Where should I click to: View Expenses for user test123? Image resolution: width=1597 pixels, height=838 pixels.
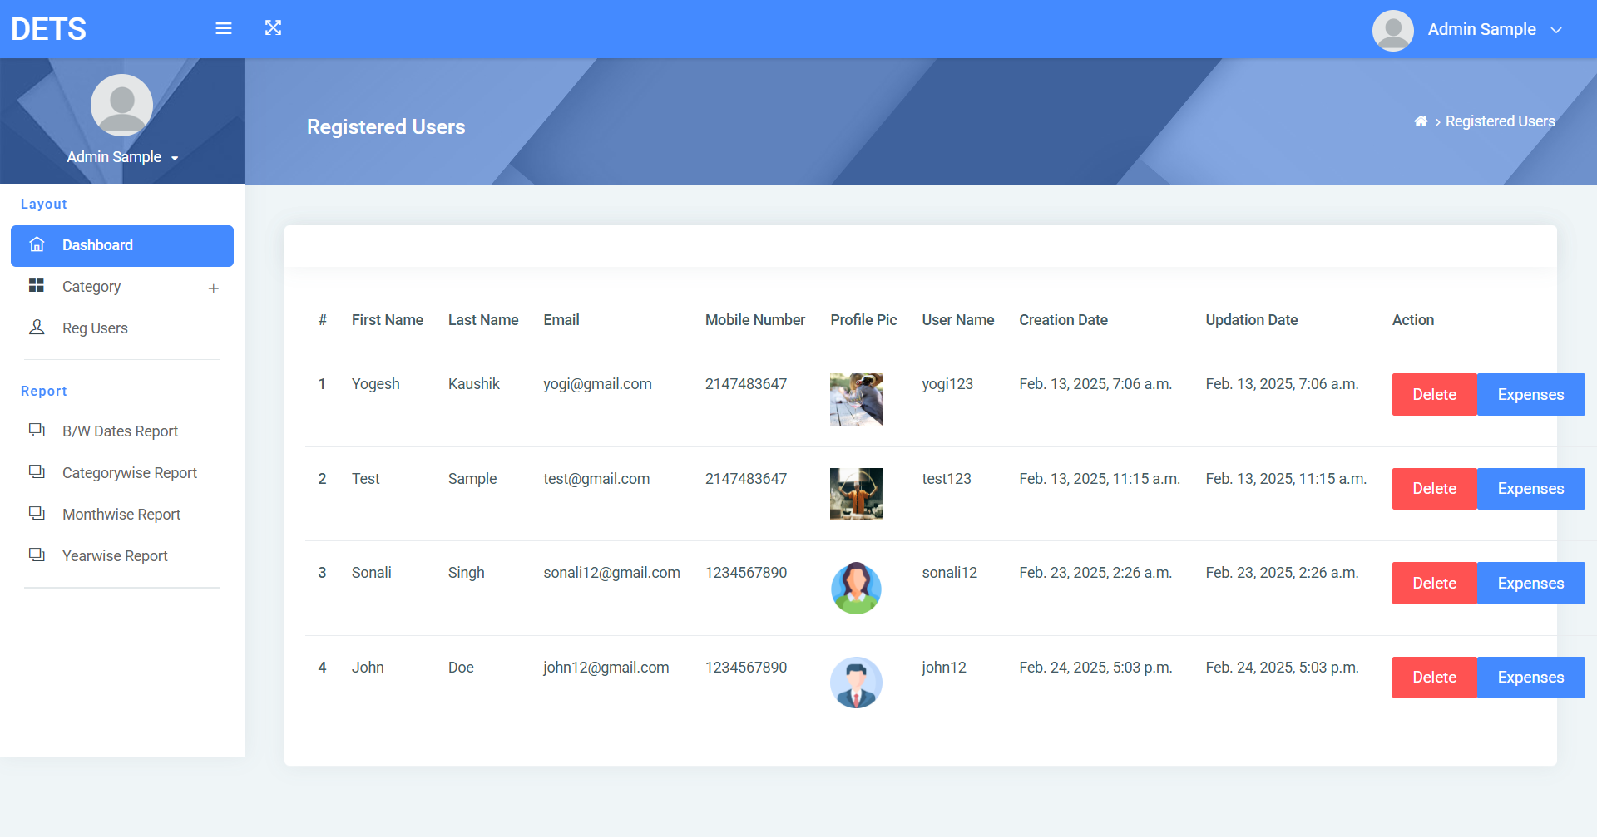pos(1530,489)
